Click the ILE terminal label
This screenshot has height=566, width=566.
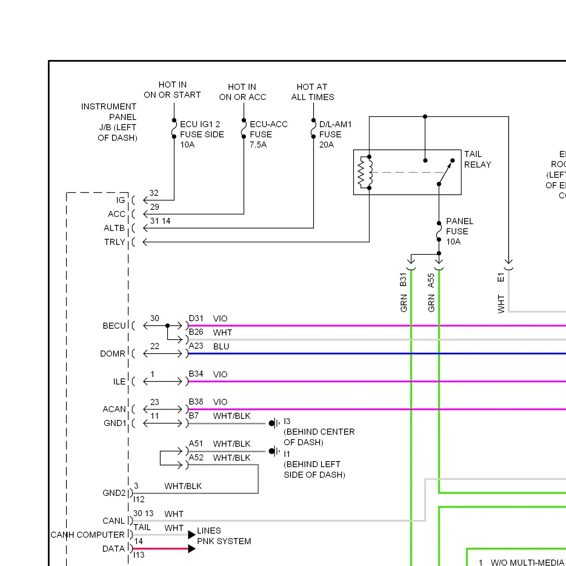(119, 381)
